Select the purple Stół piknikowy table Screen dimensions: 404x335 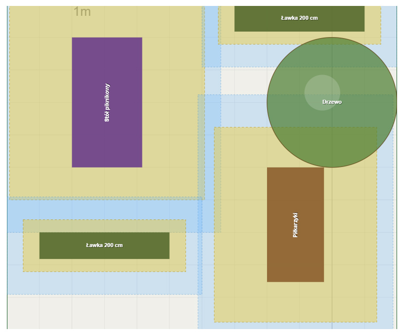pyautogui.click(x=107, y=138)
